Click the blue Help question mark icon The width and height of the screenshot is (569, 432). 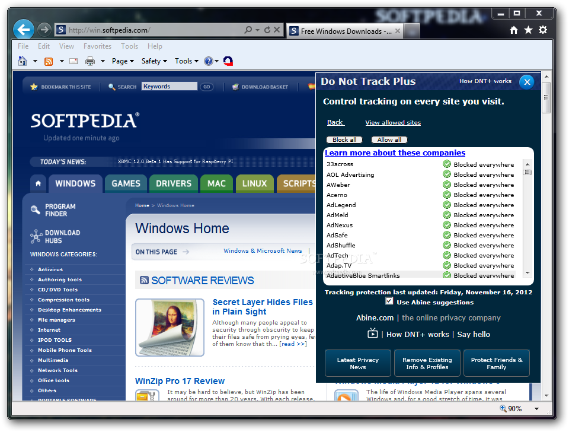tap(208, 61)
